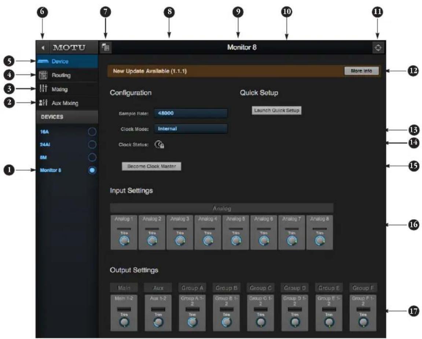Select the 8M device radio button
This screenshot has height=339, width=422.
coord(92,157)
